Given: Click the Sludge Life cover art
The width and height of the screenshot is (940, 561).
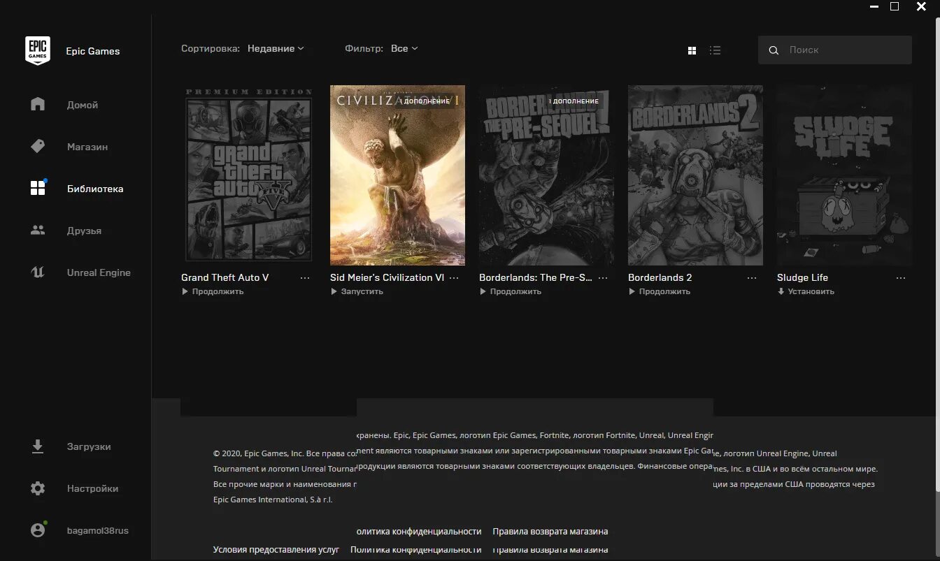Looking at the screenshot, I should click(844, 175).
